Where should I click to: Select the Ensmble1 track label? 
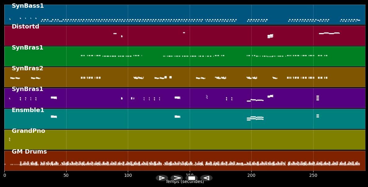pyautogui.click(x=28, y=110)
